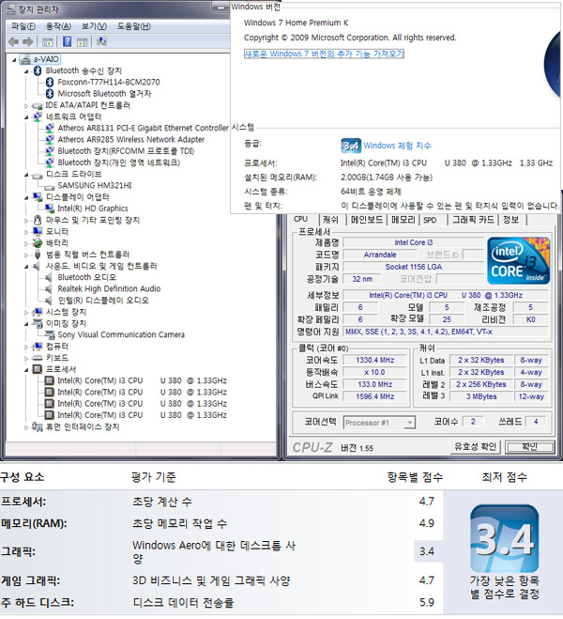Click the 1330.4 MHz core speed field
The height and width of the screenshot is (619, 563).
[x=375, y=360]
